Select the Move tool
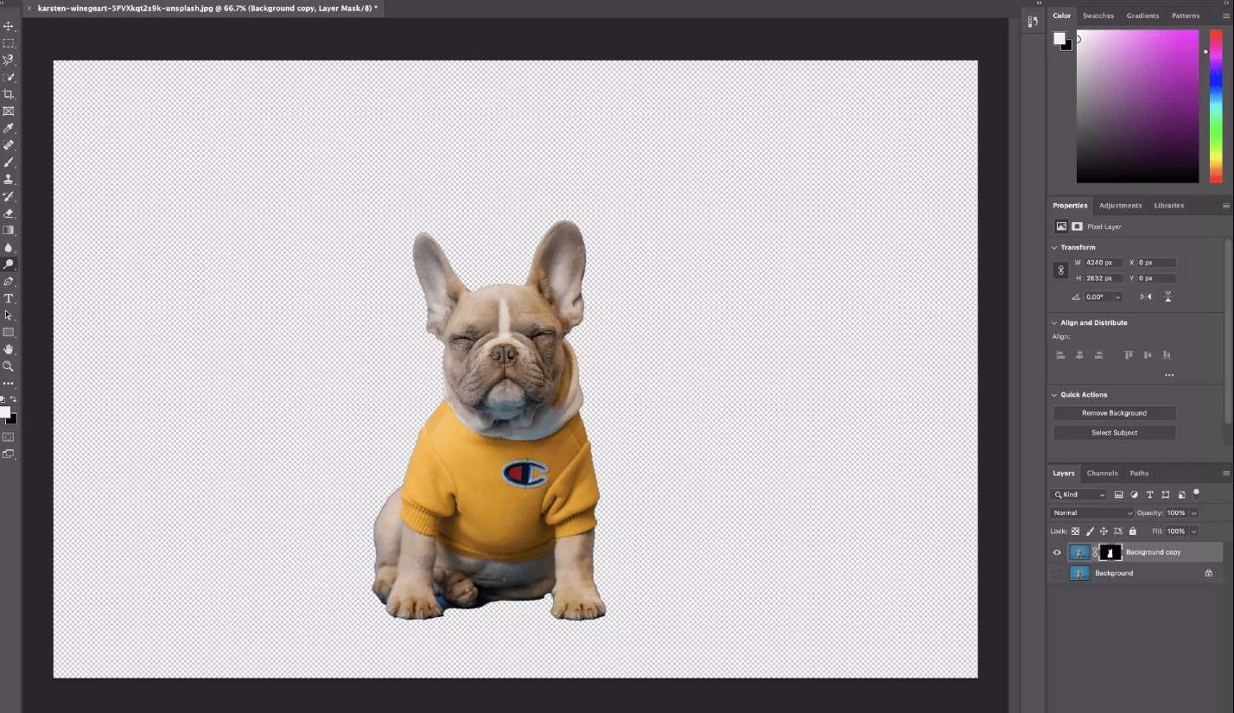This screenshot has width=1234, height=713. point(9,26)
